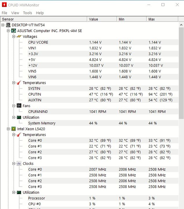Image resolution: width=184 pixels, height=209 pixels.
Task: Select the CPUFANIN0 fan row
Action: click(x=103, y=111)
